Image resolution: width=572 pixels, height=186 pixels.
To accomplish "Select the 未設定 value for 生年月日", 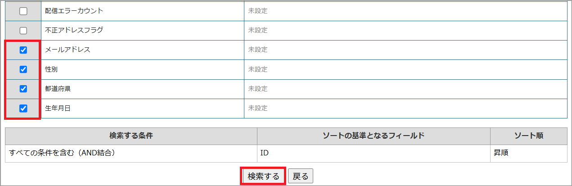I will point(258,108).
